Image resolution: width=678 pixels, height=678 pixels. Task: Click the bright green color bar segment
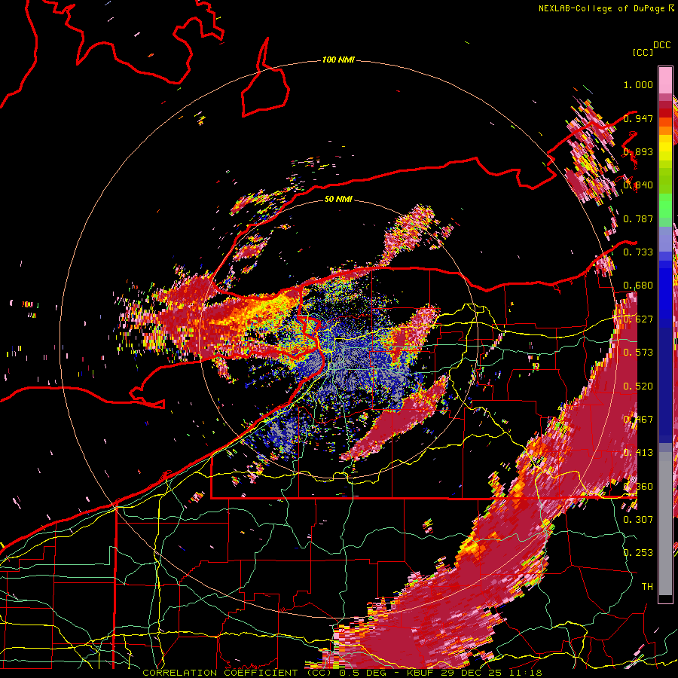pyautogui.click(x=665, y=206)
